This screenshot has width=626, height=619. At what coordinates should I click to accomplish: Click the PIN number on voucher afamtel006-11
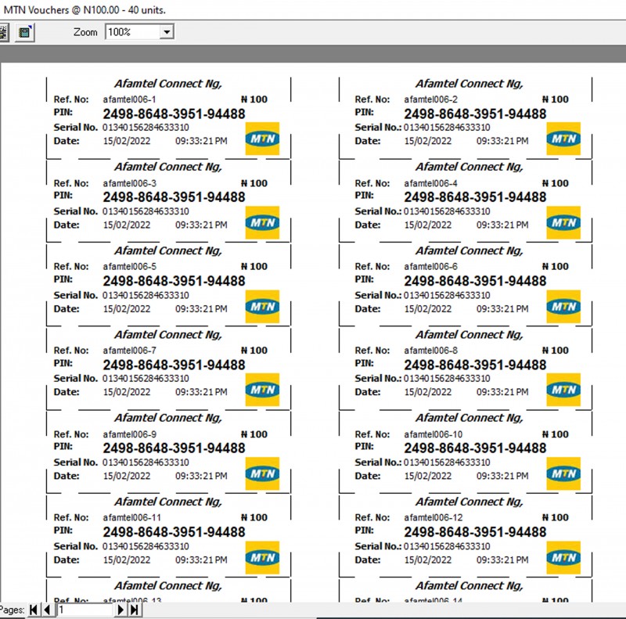pyautogui.click(x=174, y=532)
